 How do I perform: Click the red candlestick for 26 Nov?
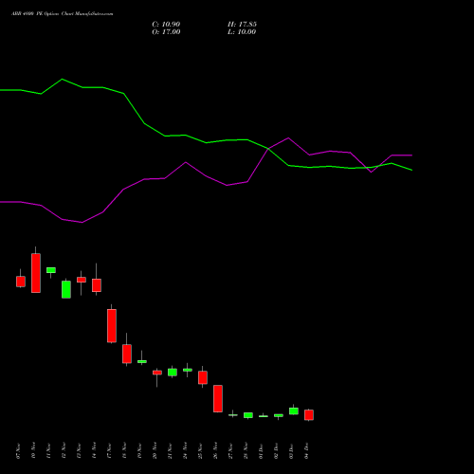click(x=218, y=398)
